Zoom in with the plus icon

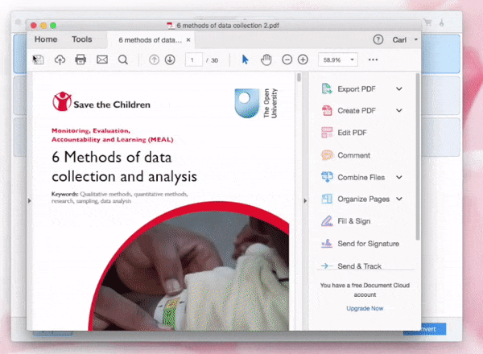303,60
